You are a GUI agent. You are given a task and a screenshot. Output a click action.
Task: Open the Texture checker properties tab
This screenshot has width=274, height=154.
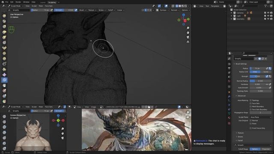(229, 124)
